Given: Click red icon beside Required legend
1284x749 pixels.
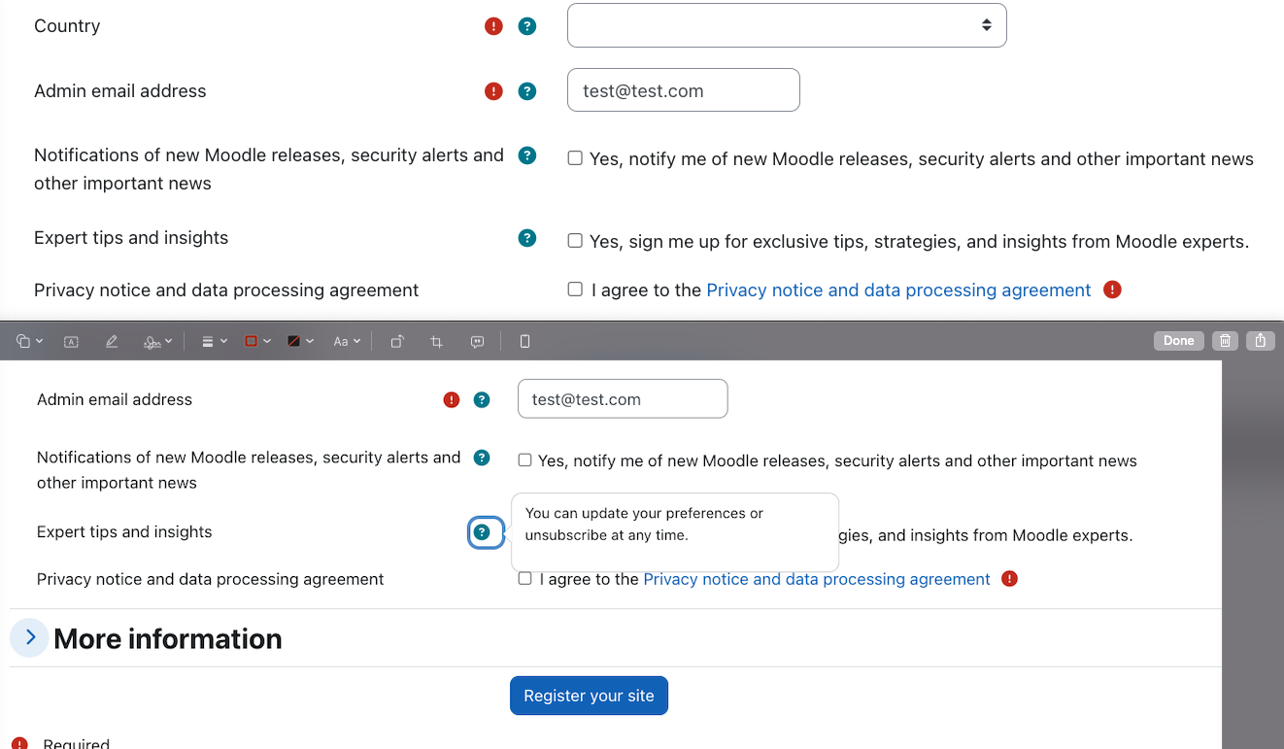Looking at the screenshot, I should 20,744.
